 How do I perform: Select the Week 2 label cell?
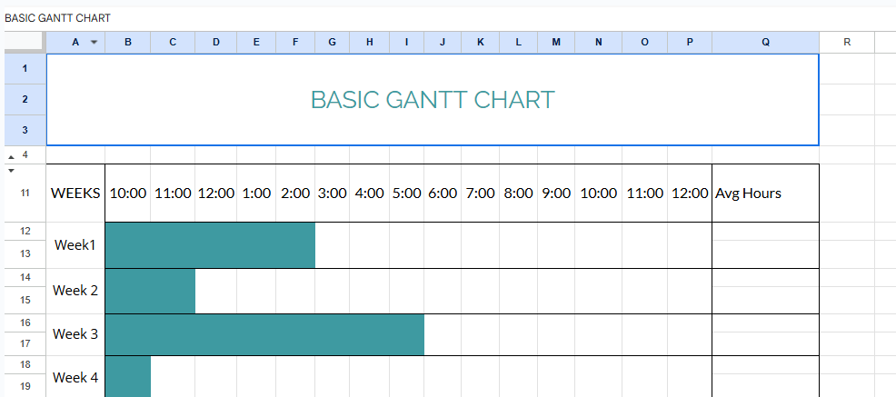(75, 291)
